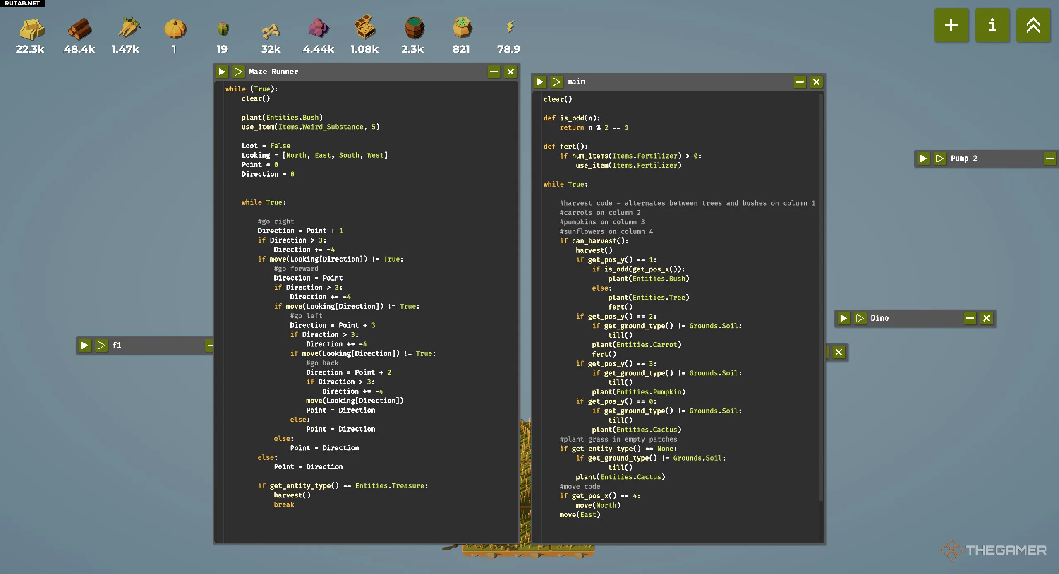Screen dimensions: 1059x574
Task: Collapse the main code window
Action: (800, 82)
